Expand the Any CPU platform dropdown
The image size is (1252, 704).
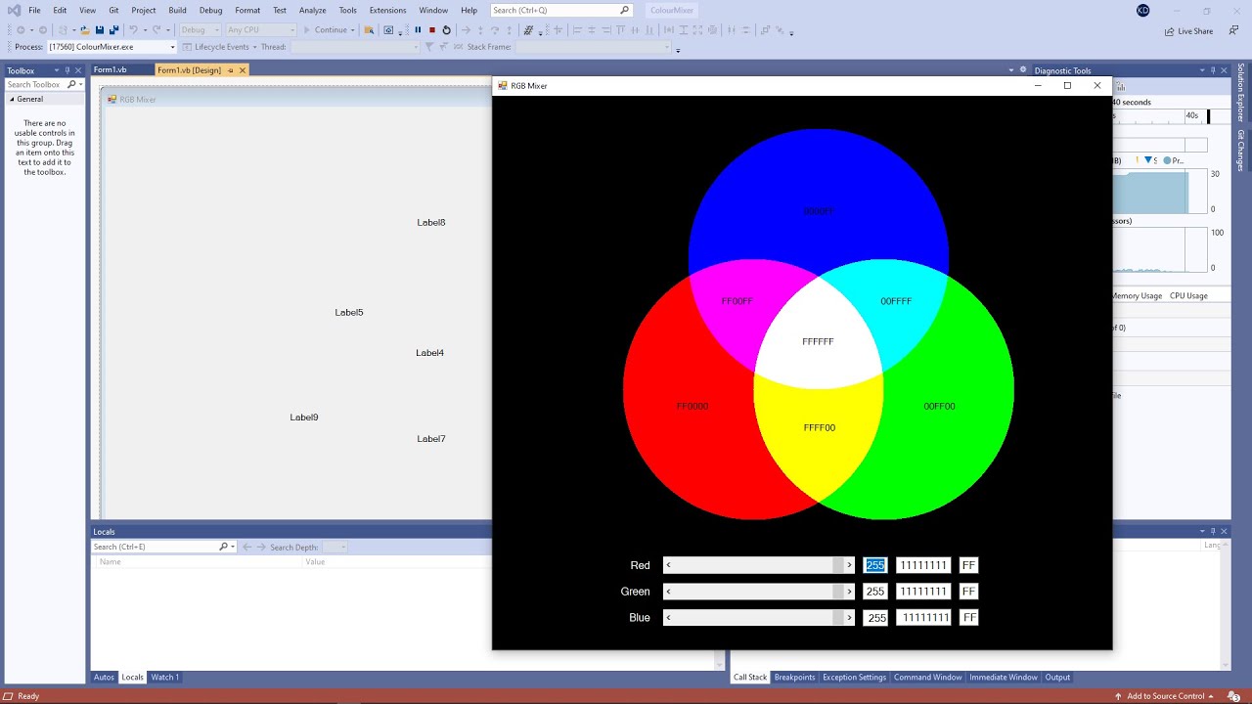(260, 30)
